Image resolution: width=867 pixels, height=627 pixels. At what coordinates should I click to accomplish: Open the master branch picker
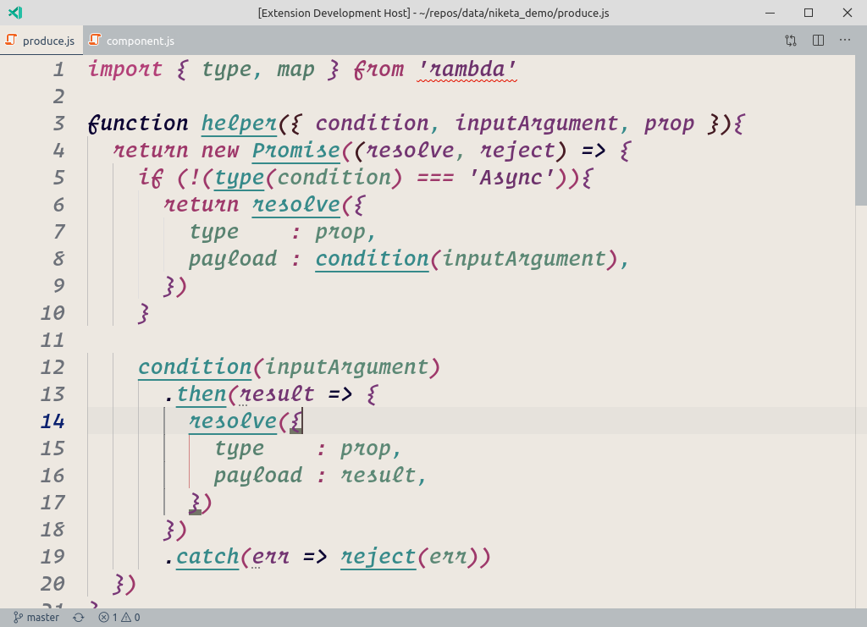(x=36, y=618)
